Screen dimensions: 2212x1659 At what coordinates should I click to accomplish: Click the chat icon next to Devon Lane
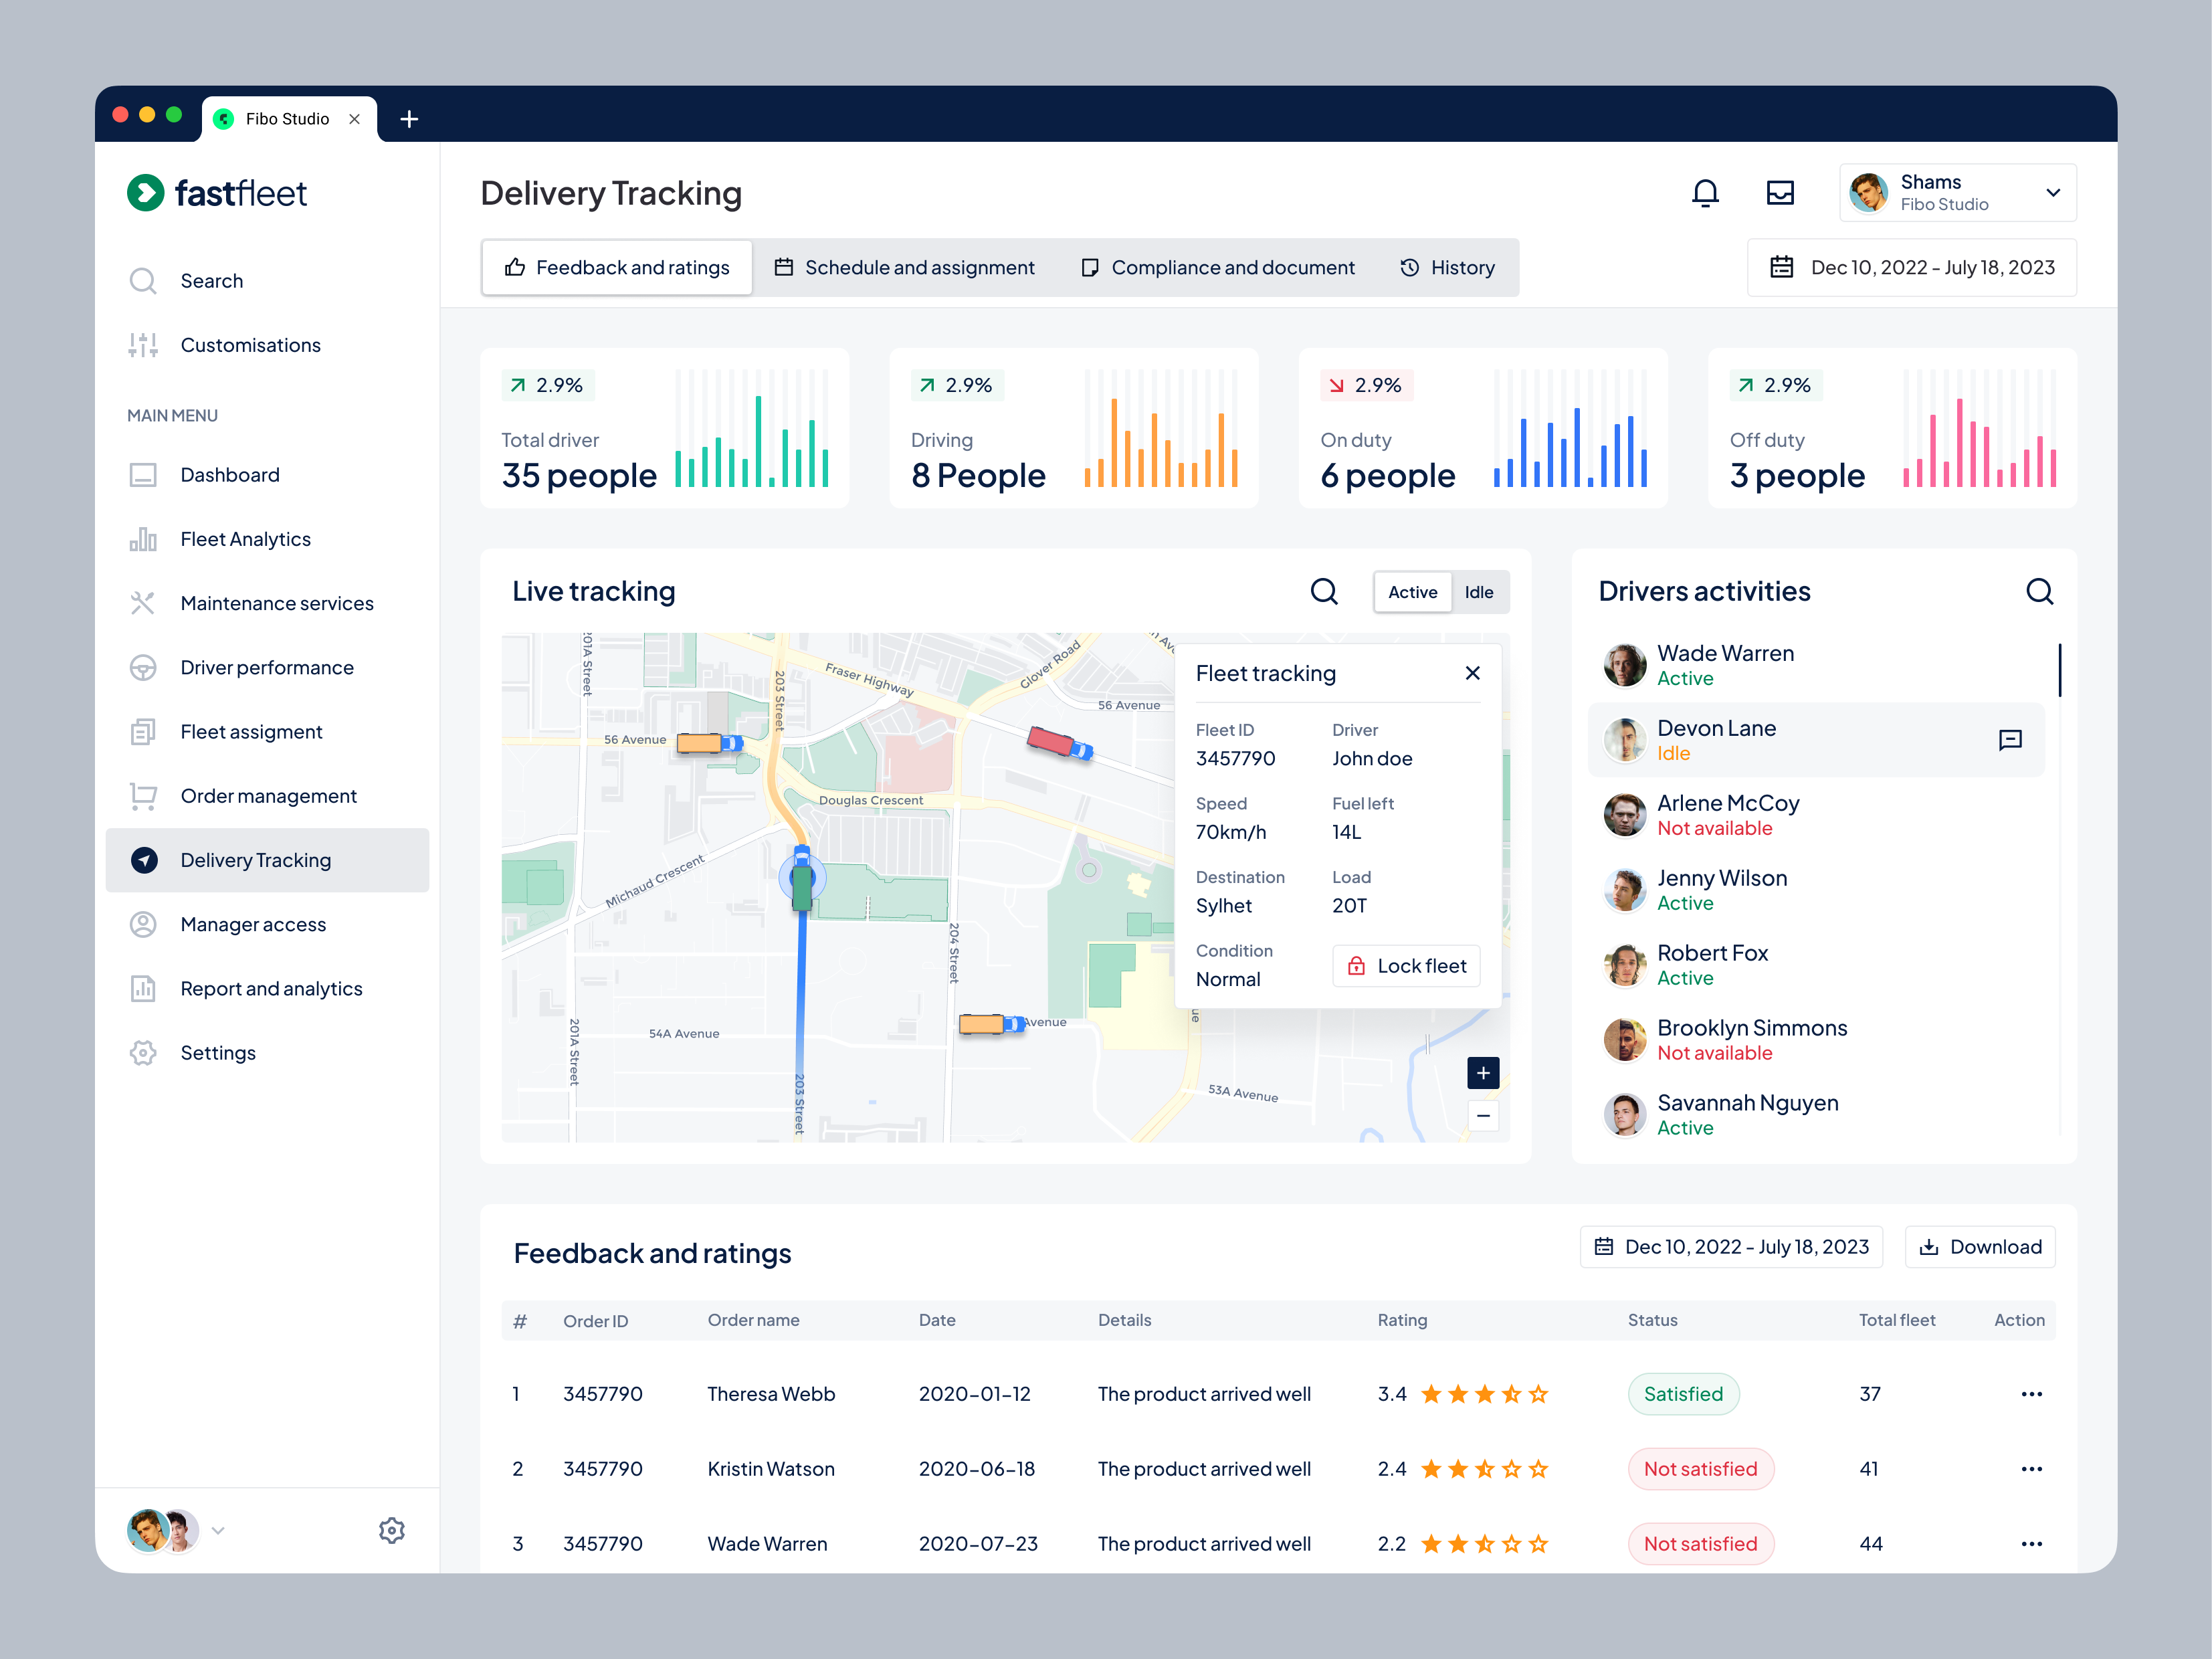pos(2010,740)
